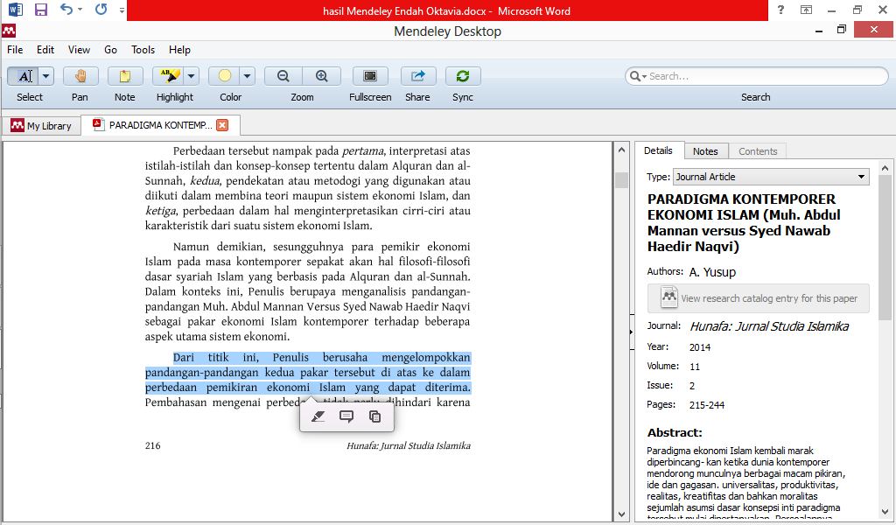Screen dimensions: 896x525
Task: Open the Color dropdown arrow
Action: 247,76
